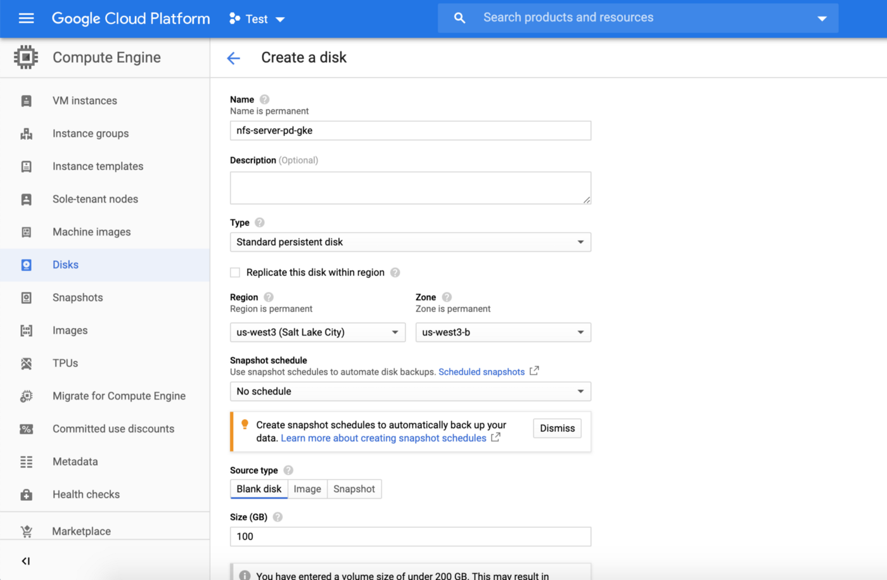
Task: Dismiss the snapshot schedule tip
Action: 557,429
